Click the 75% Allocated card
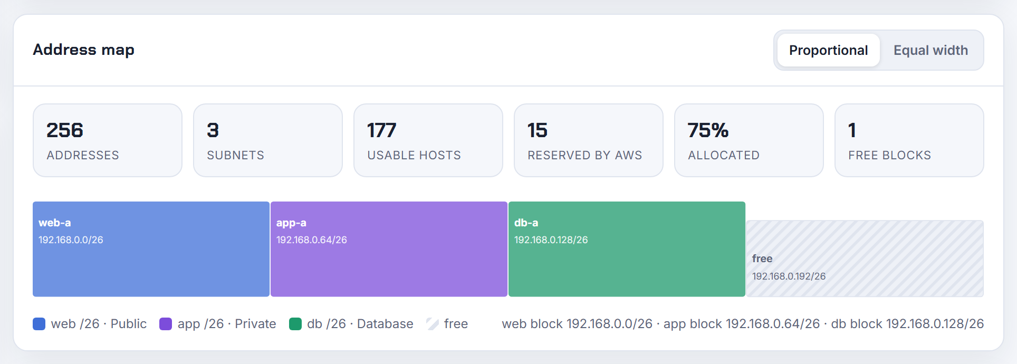The width and height of the screenshot is (1017, 364). click(749, 140)
